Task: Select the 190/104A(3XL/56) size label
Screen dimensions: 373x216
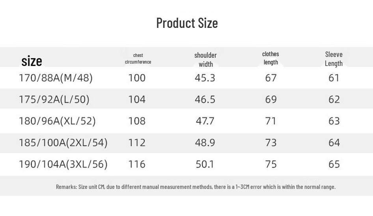Action: pyautogui.click(x=63, y=164)
